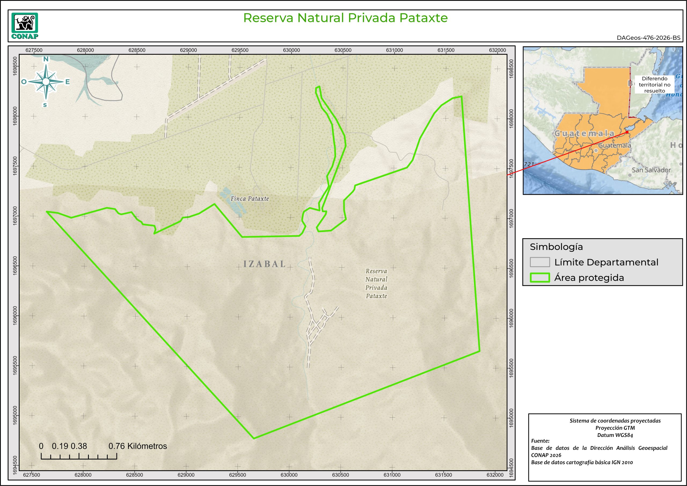
Task: Click the compass rose north arrow
Action: coord(46,81)
